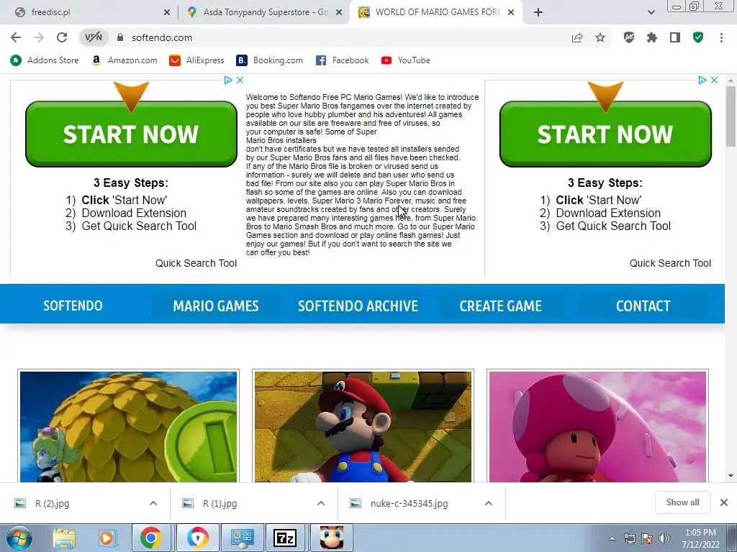Reload the softendo.com page
737x552 pixels.
point(62,37)
